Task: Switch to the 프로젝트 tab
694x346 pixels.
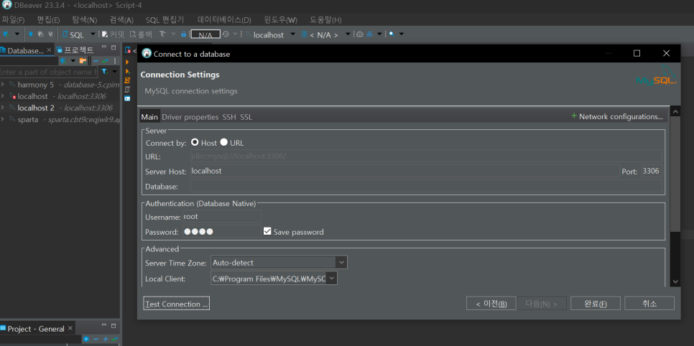Action: 75,50
